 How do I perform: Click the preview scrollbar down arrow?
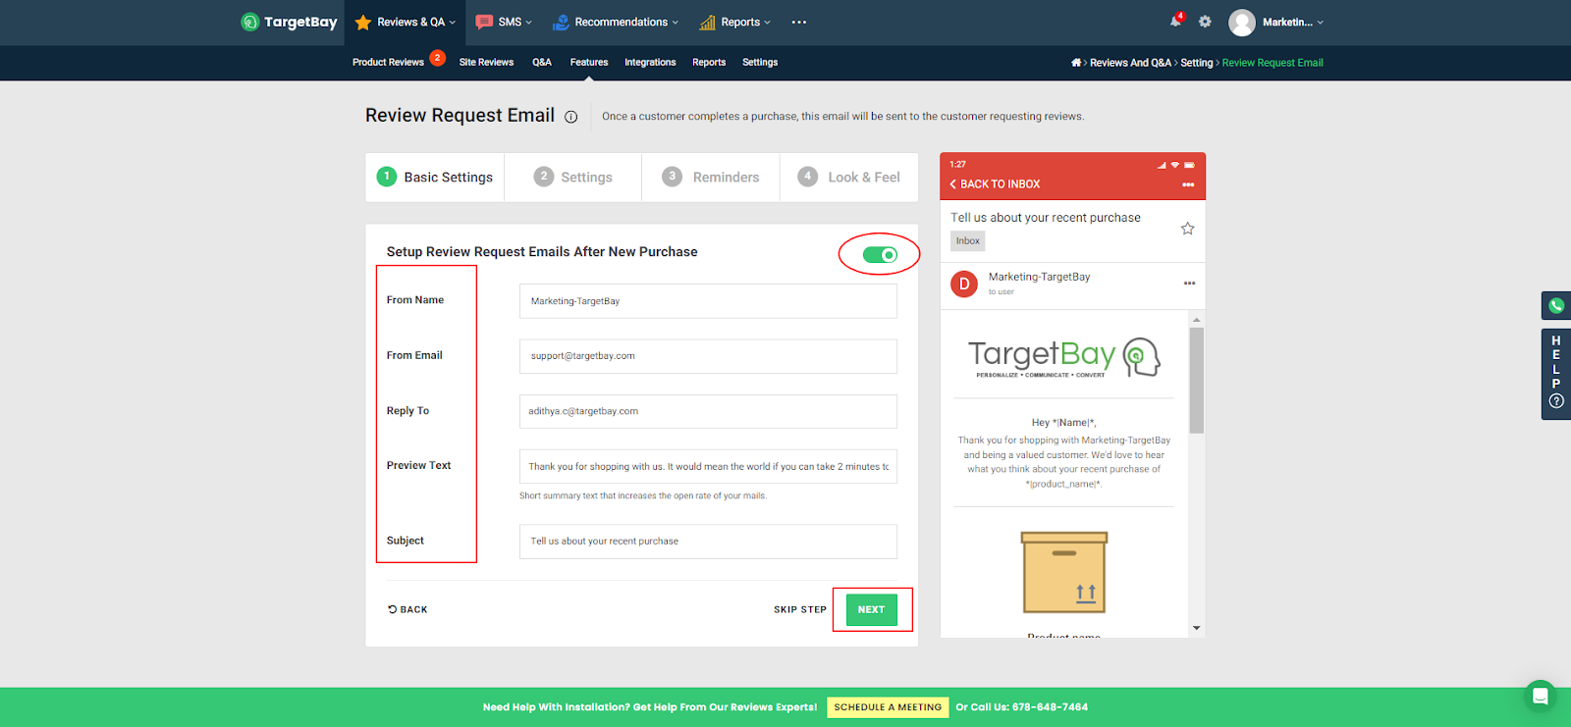coord(1196,628)
